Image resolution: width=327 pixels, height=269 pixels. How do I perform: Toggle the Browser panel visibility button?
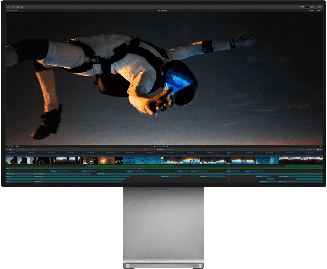[x=303, y=7]
